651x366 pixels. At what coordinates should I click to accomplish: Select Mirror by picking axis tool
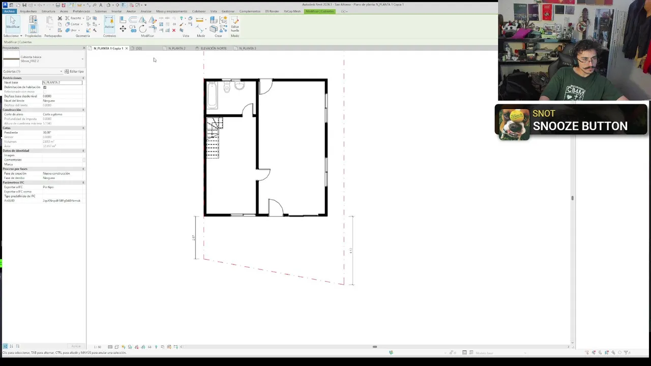click(142, 19)
